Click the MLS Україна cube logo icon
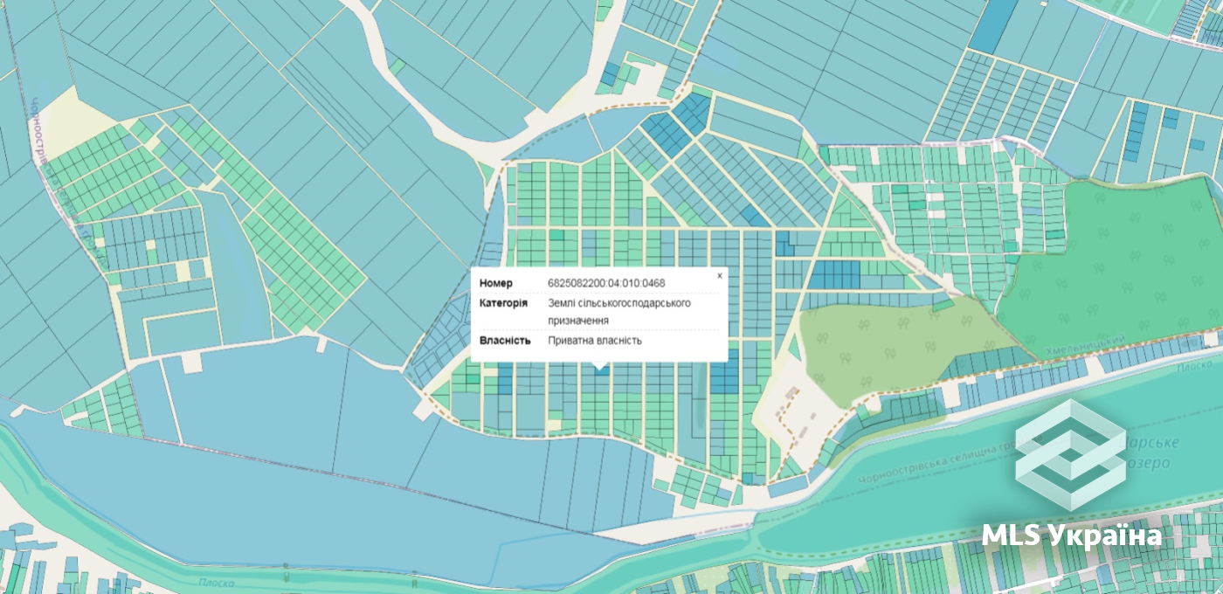This screenshot has width=1223, height=594. coord(1070,455)
